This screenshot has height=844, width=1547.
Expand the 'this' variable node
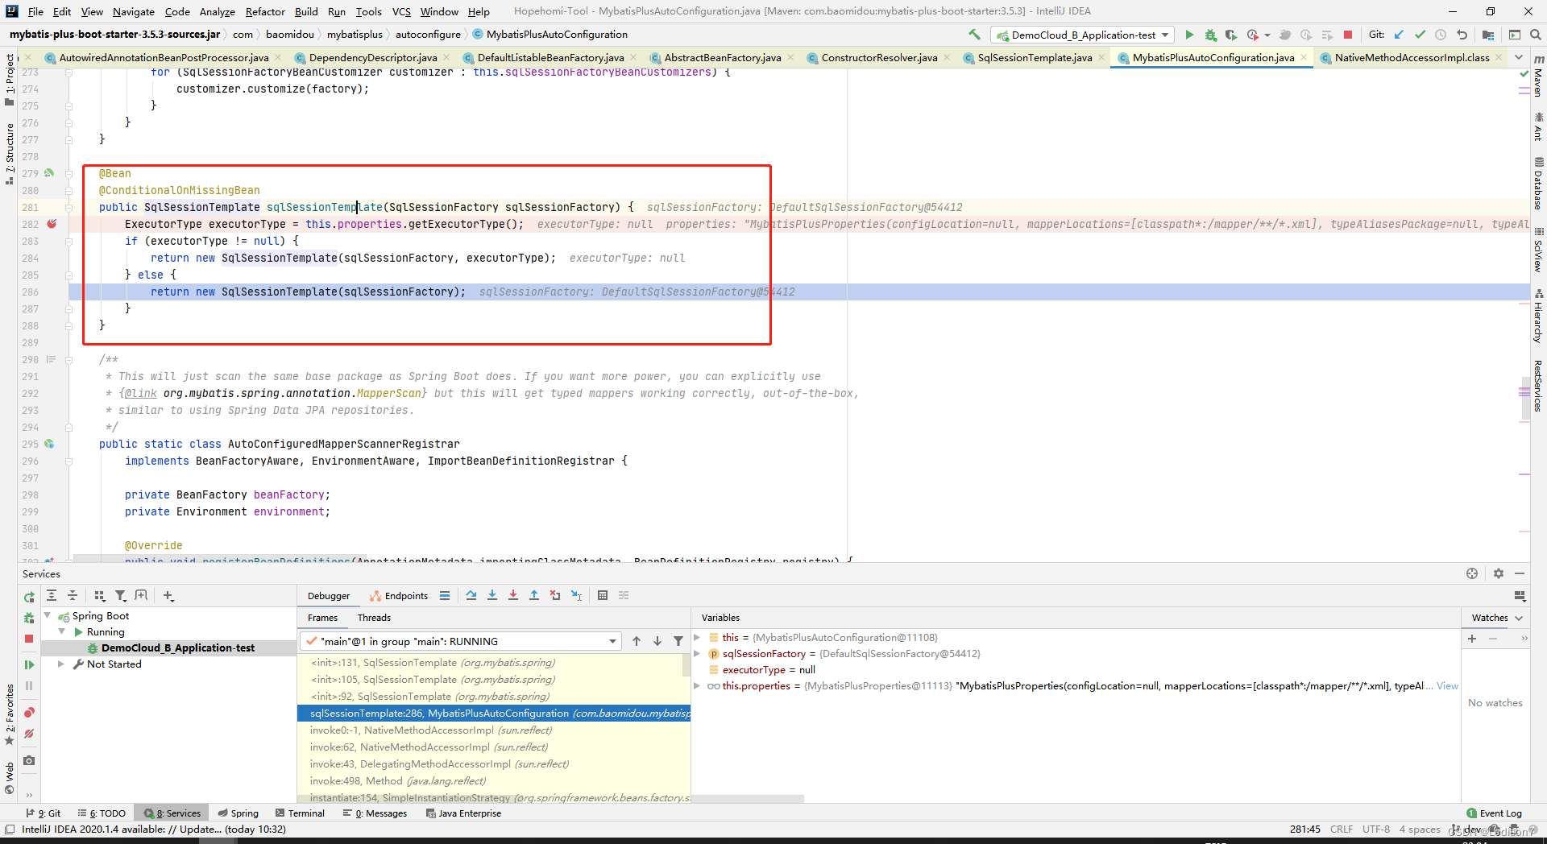(x=697, y=637)
